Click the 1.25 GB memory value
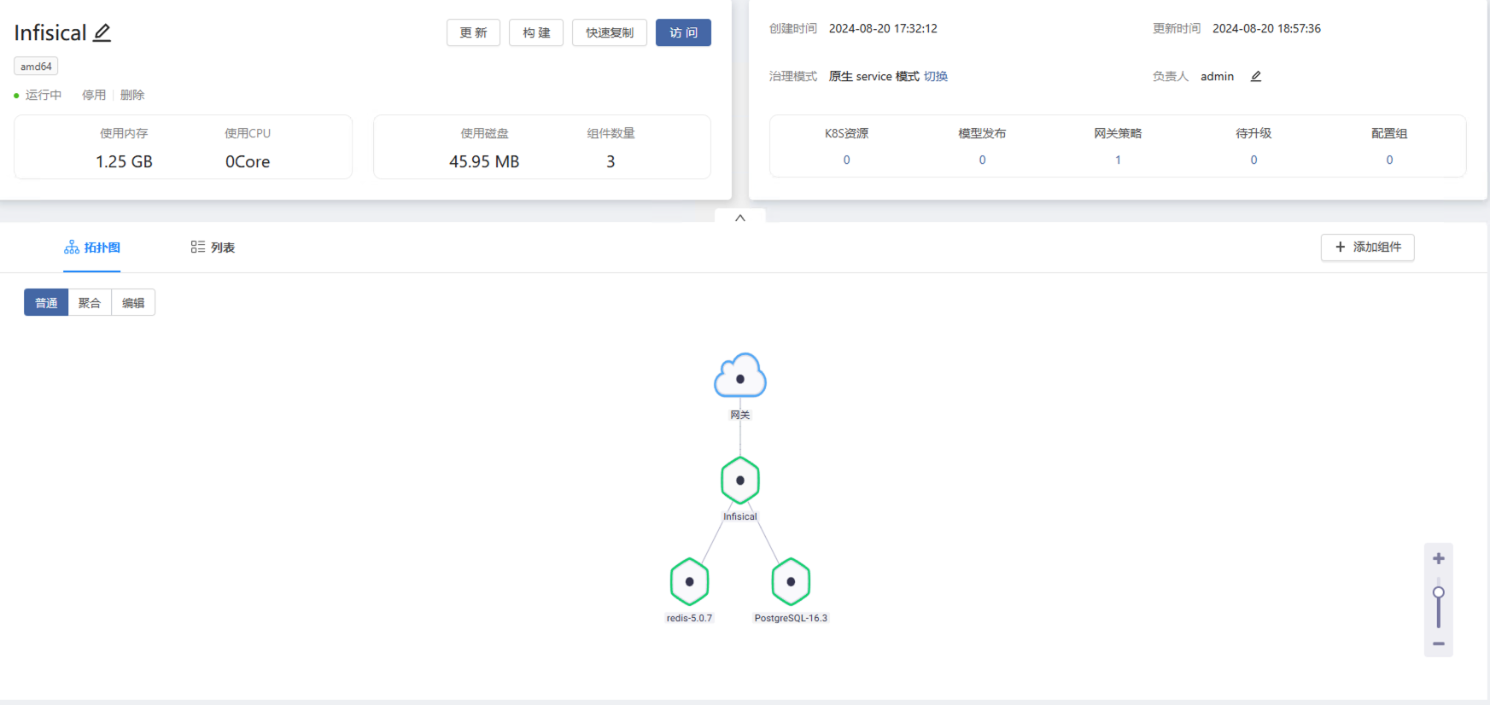The width and height of the screenshot is (1490, 705). click(124, 161)
